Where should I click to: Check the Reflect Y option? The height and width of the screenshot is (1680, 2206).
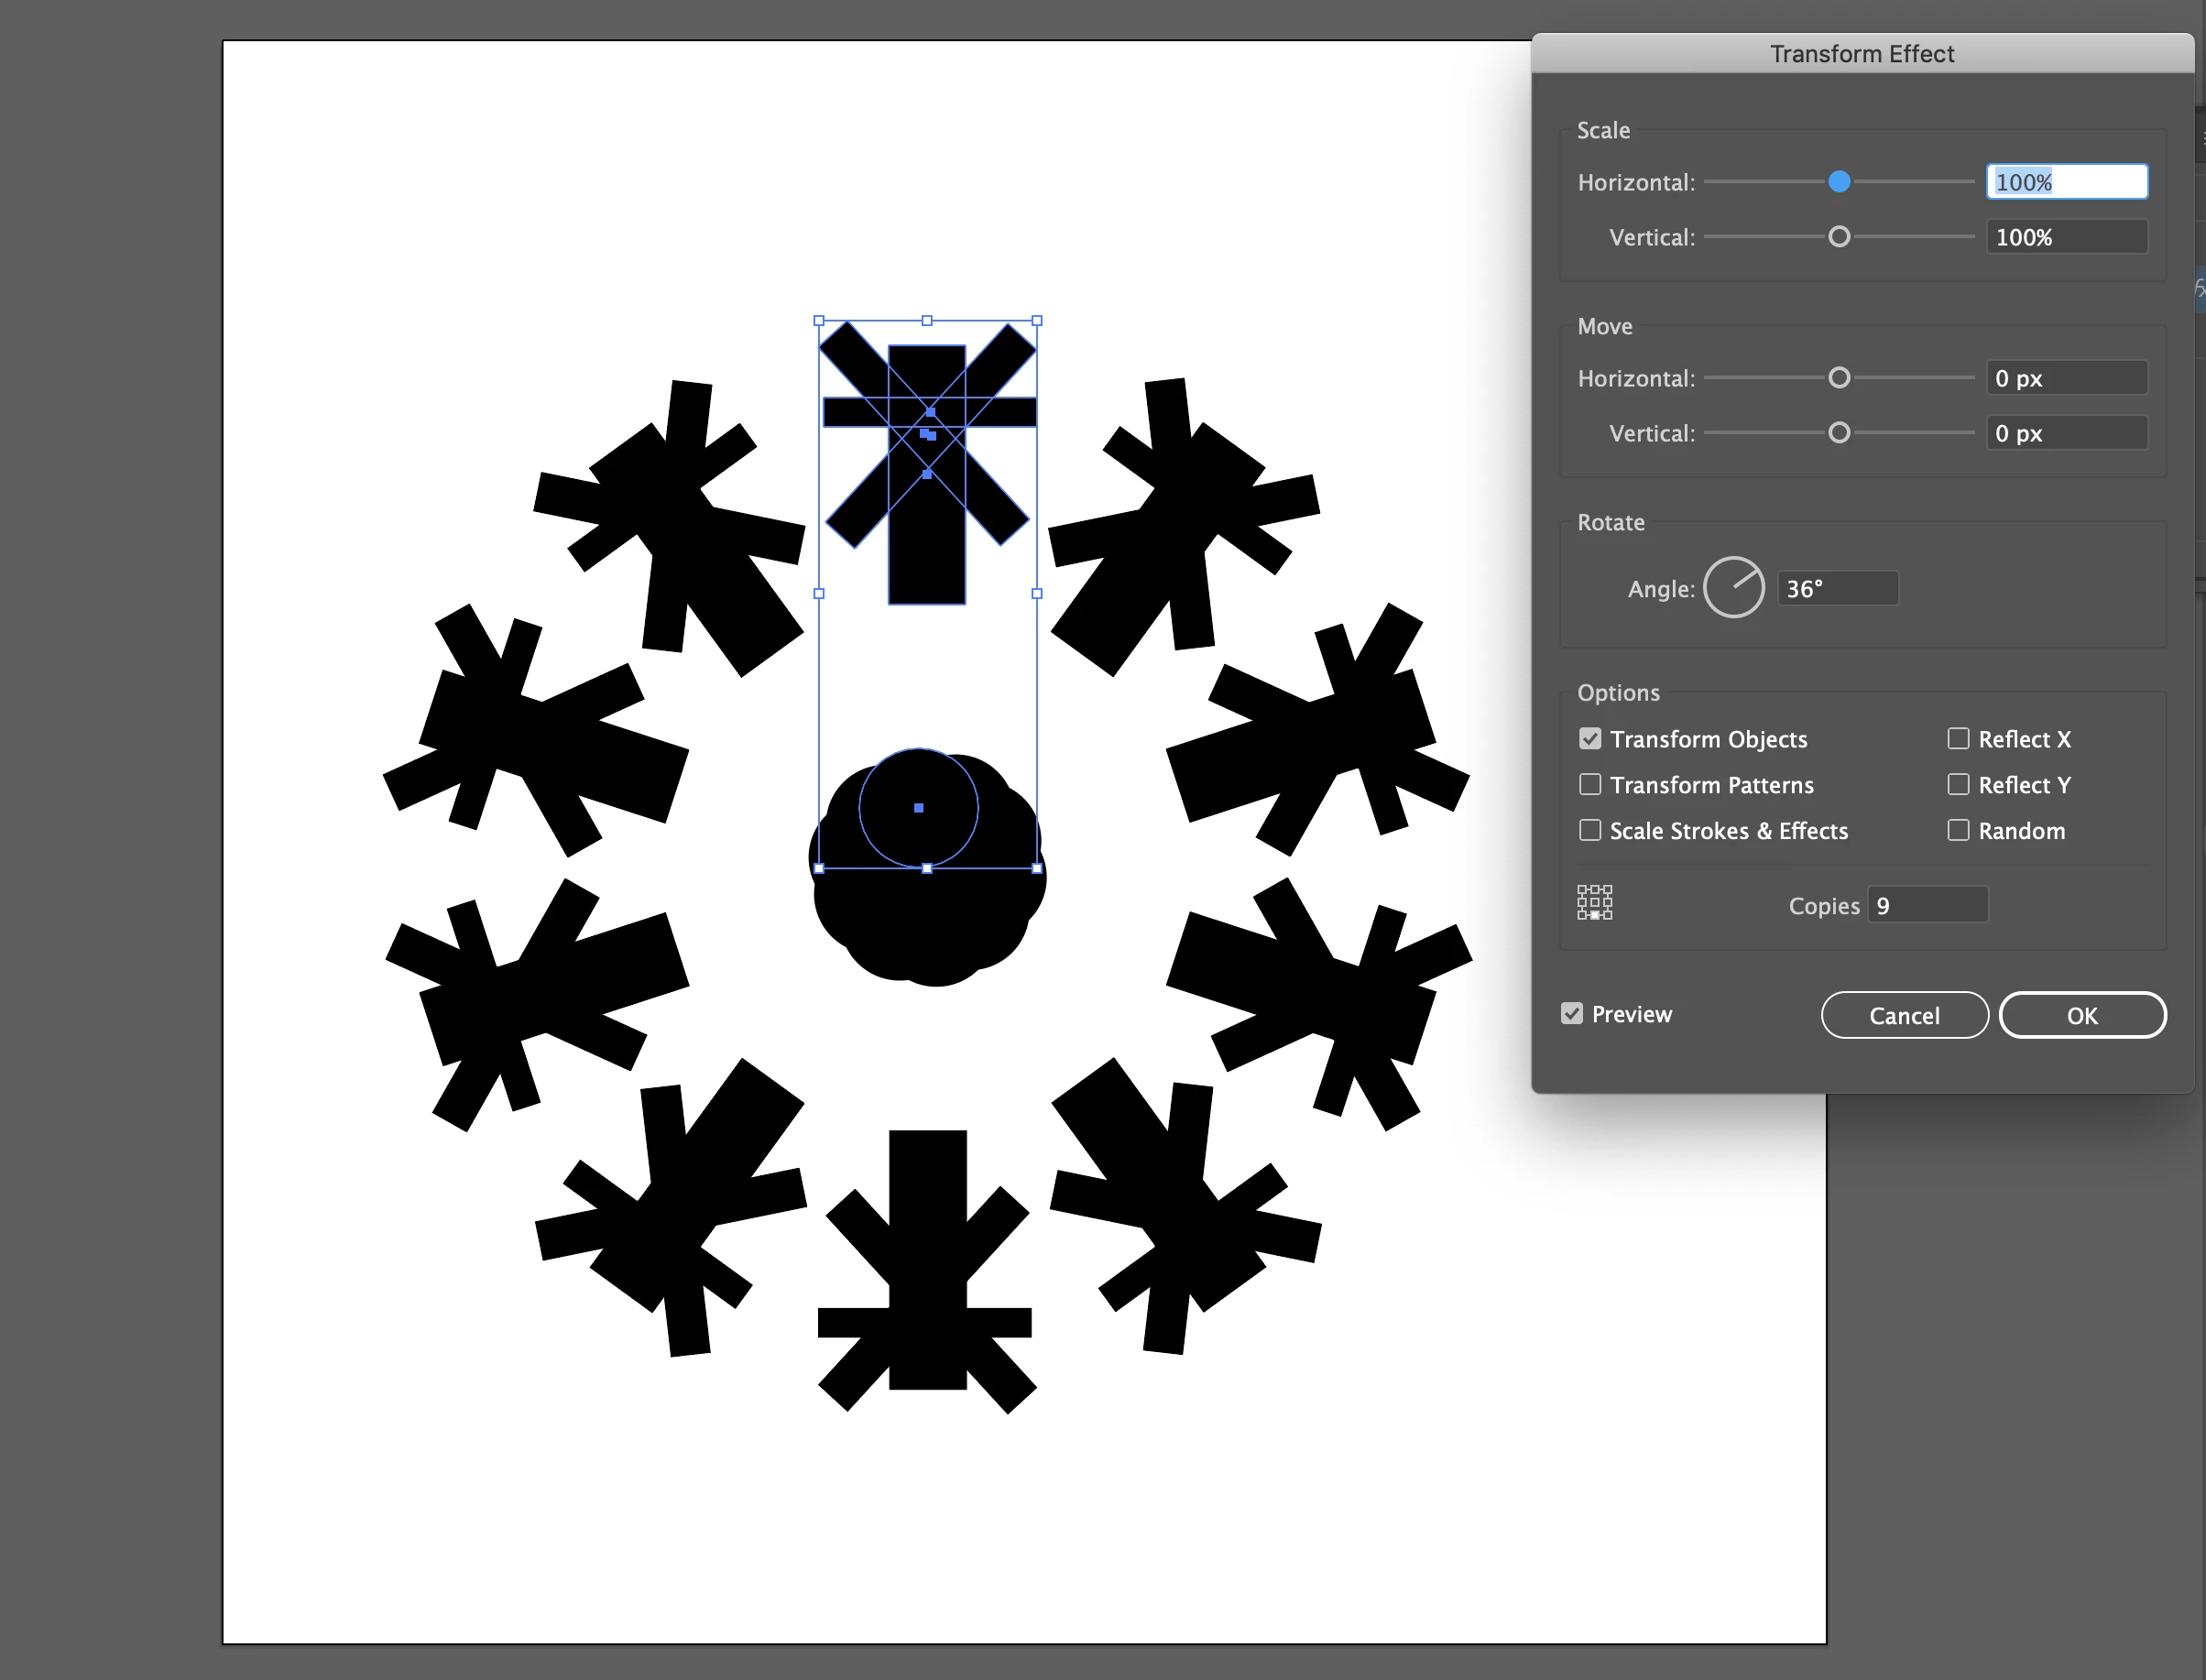point(1958,785)
